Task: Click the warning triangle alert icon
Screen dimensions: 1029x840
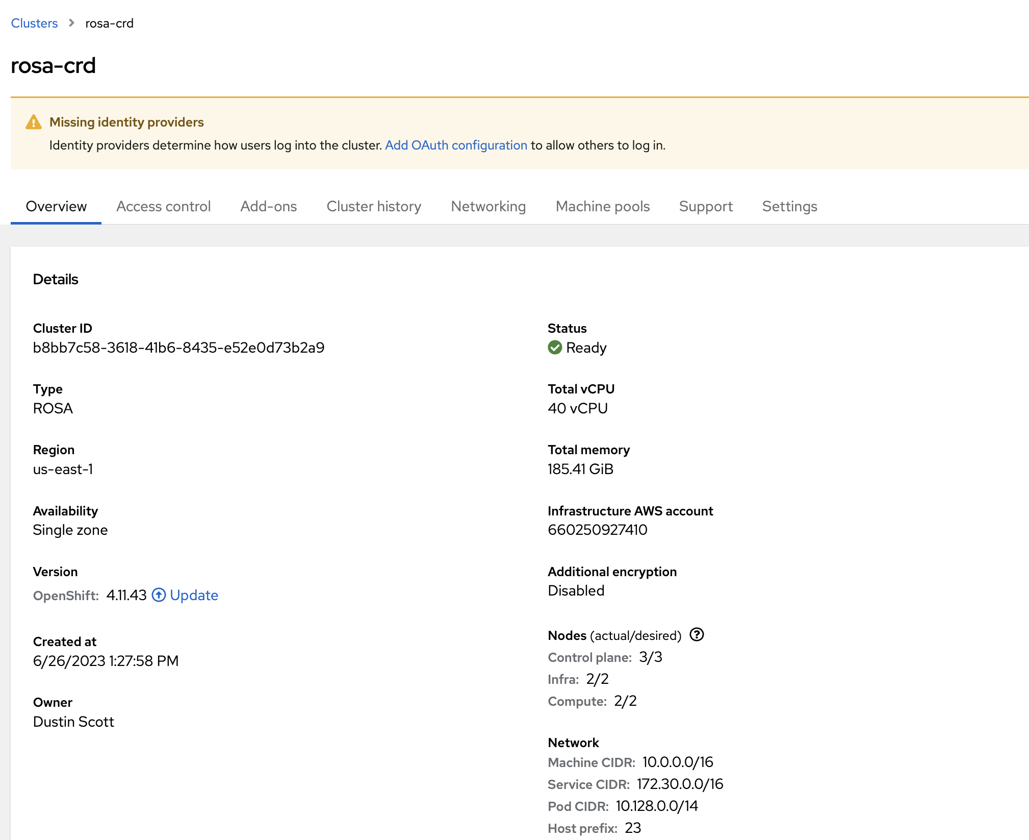Action: [x=34, y=122]
